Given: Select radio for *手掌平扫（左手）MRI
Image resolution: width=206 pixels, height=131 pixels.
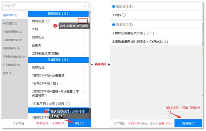Looking at the screenshot, I should (x=84, y=104).
